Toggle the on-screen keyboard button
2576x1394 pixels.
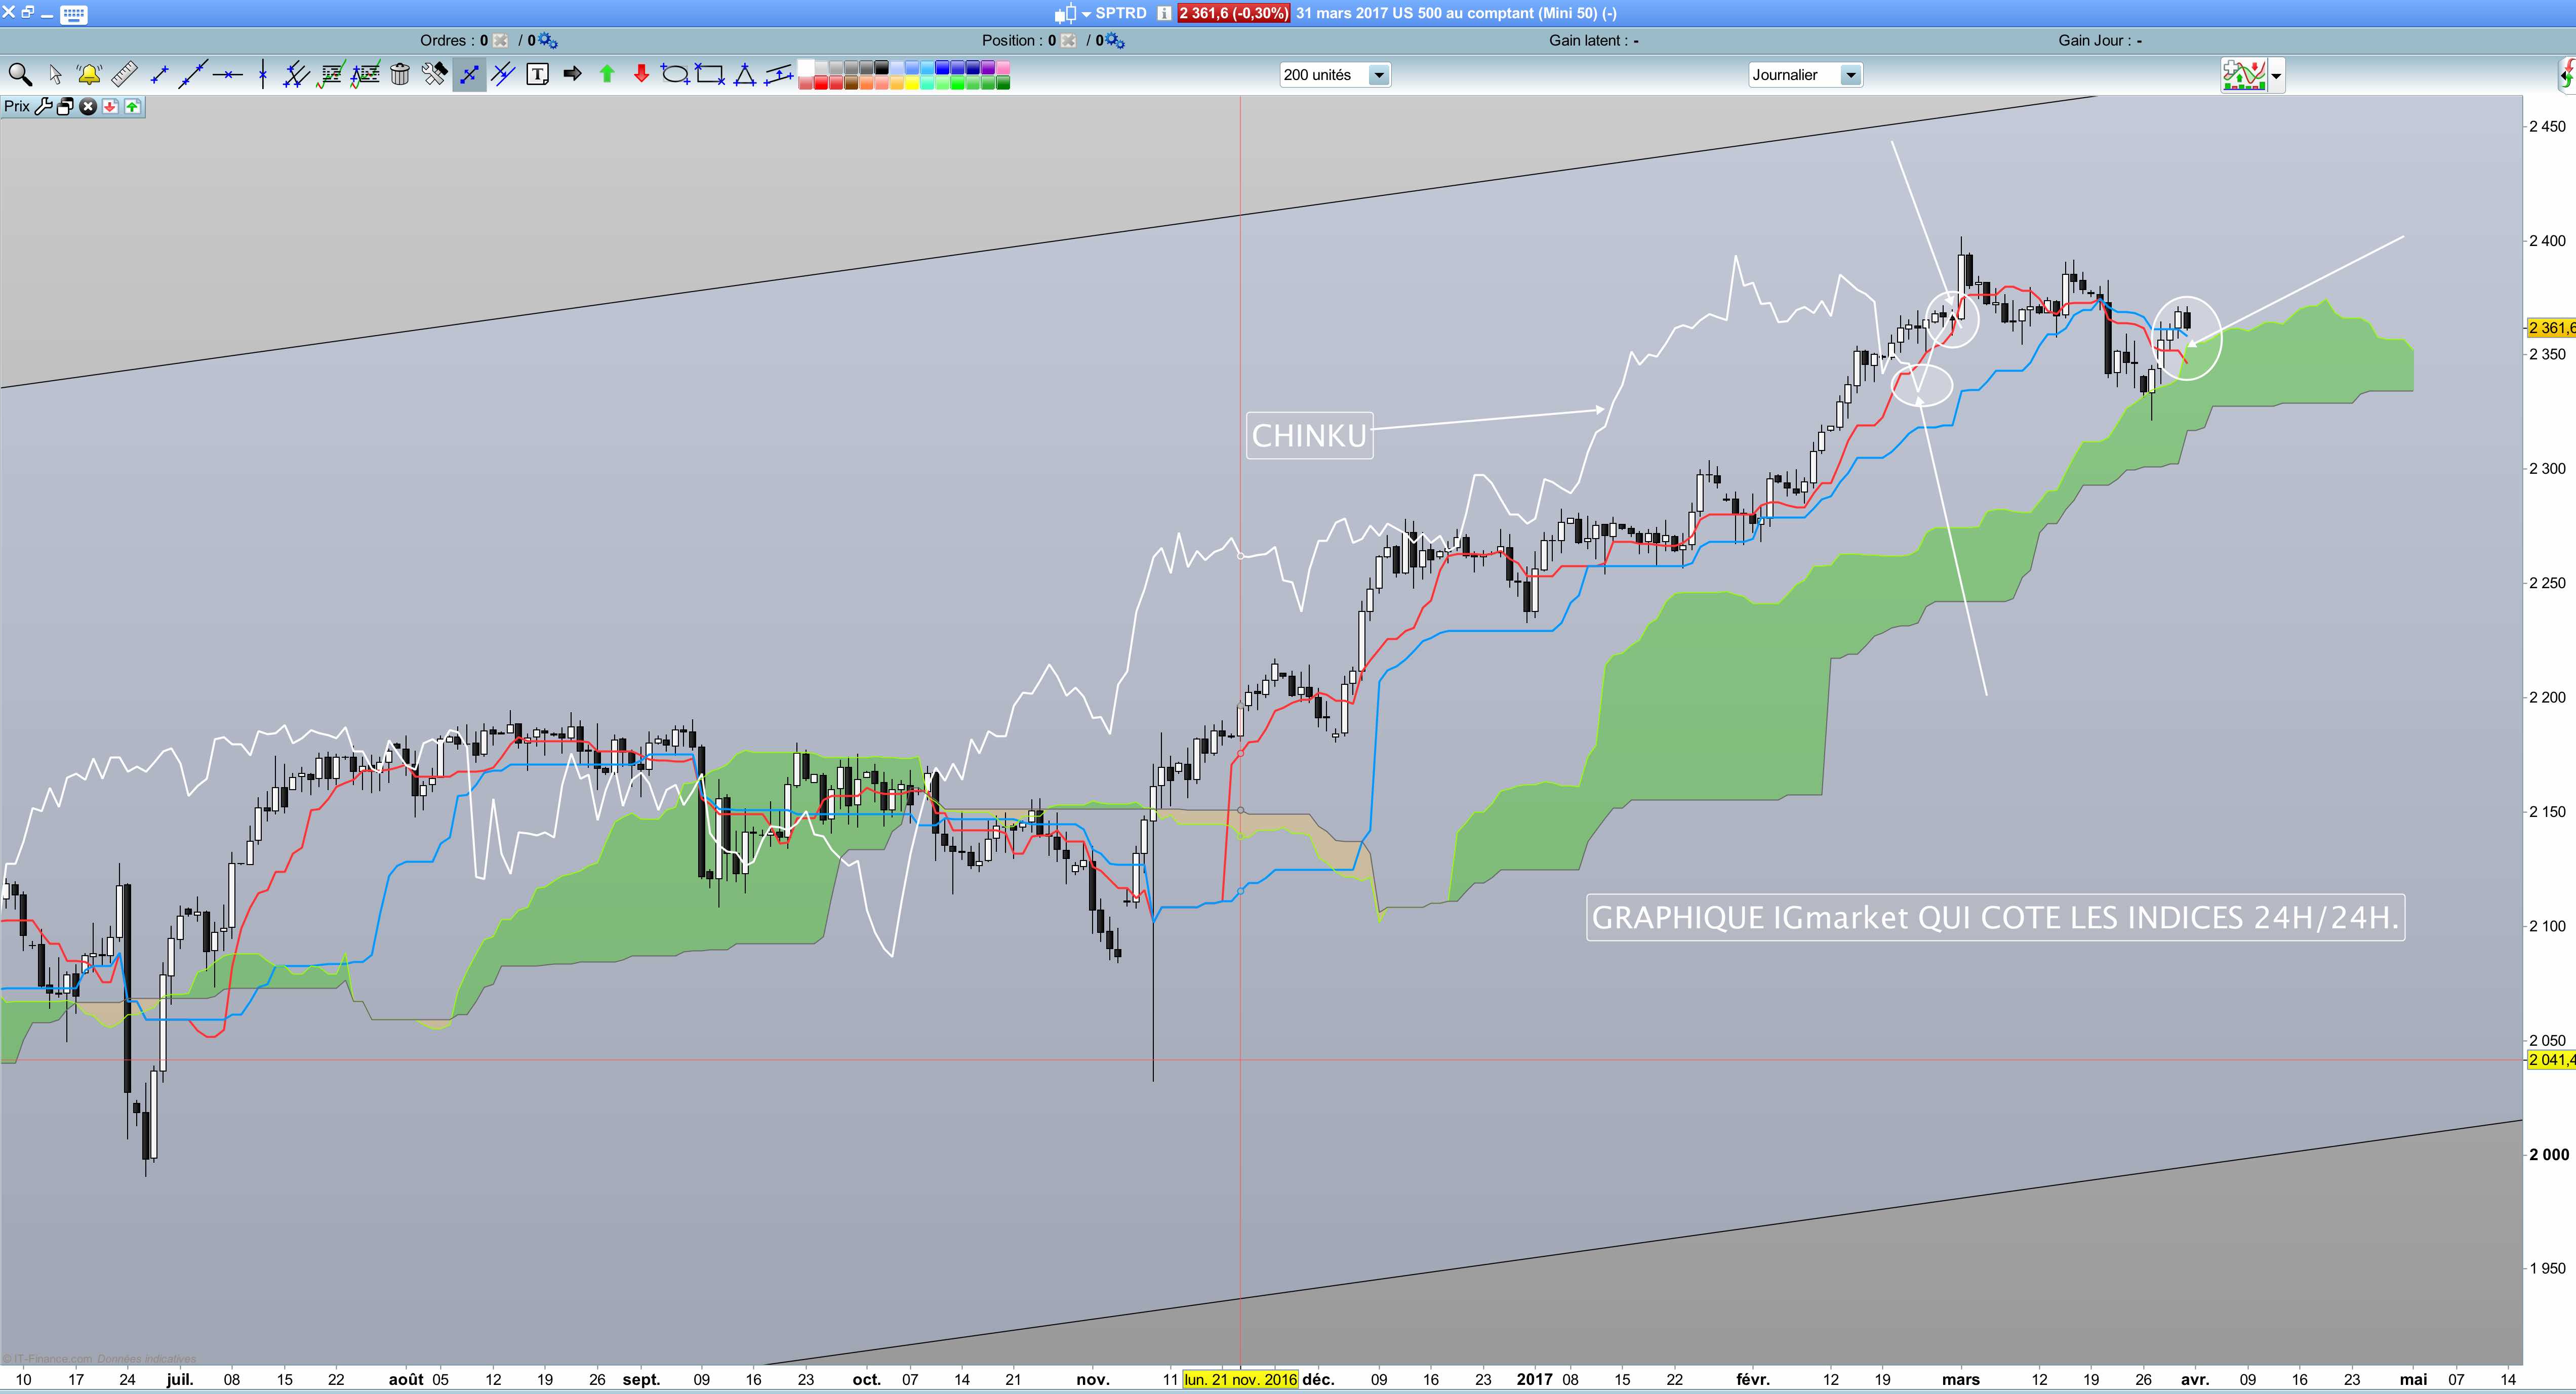(x=73, y=14)
